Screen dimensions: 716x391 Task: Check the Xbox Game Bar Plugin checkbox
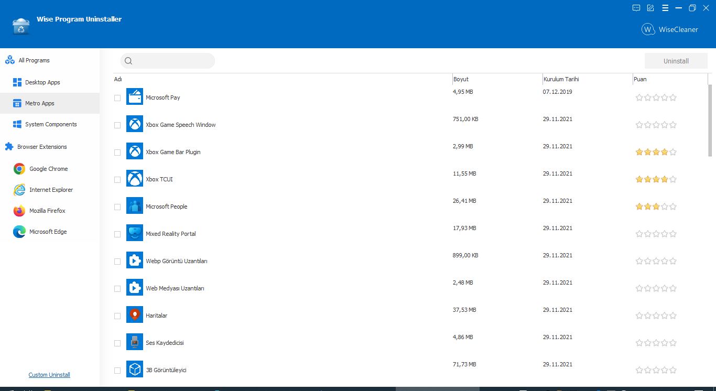[x=117, y=153]
